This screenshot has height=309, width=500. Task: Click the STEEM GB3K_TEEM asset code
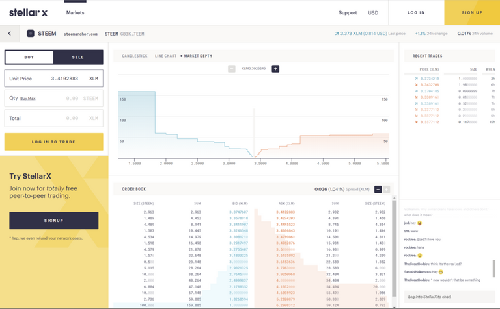click(124, 34)
